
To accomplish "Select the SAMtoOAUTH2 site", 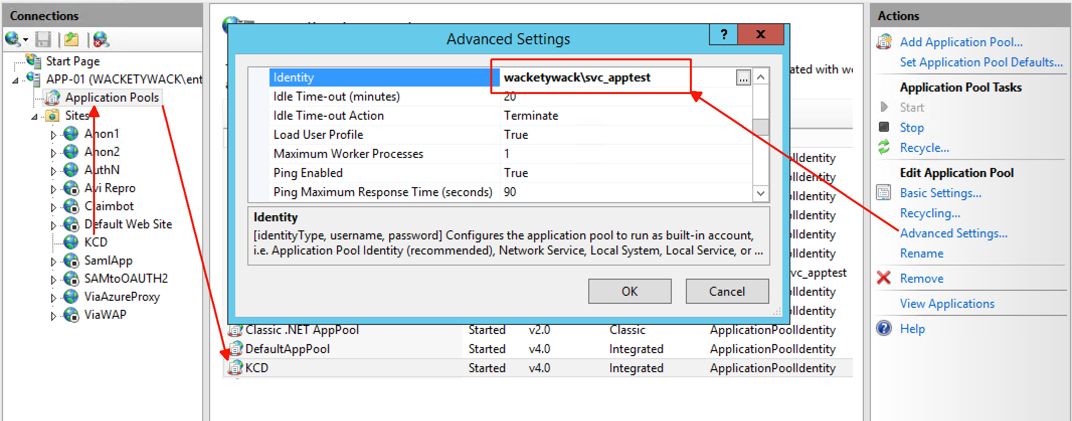I will point(126,279).
